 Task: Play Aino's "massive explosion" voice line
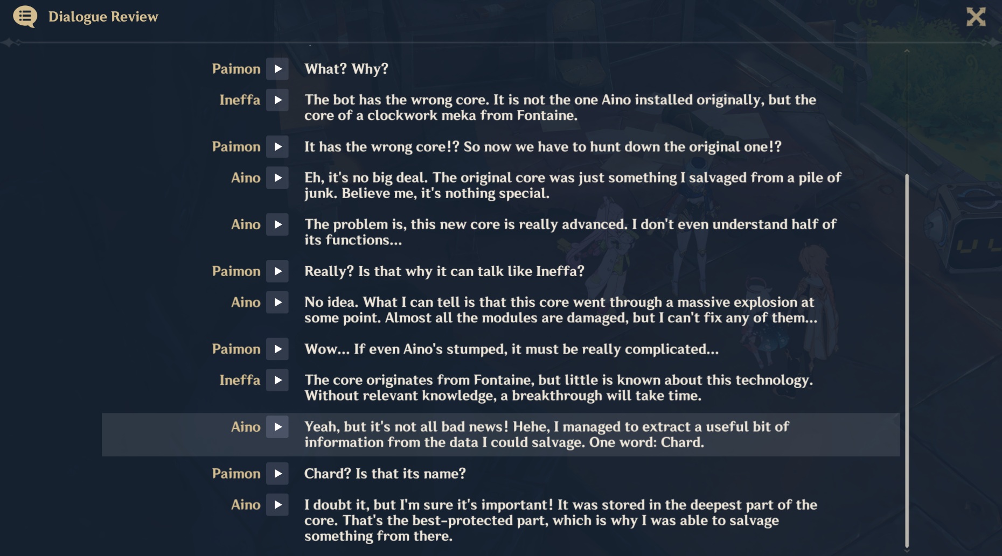coord(277,302)
